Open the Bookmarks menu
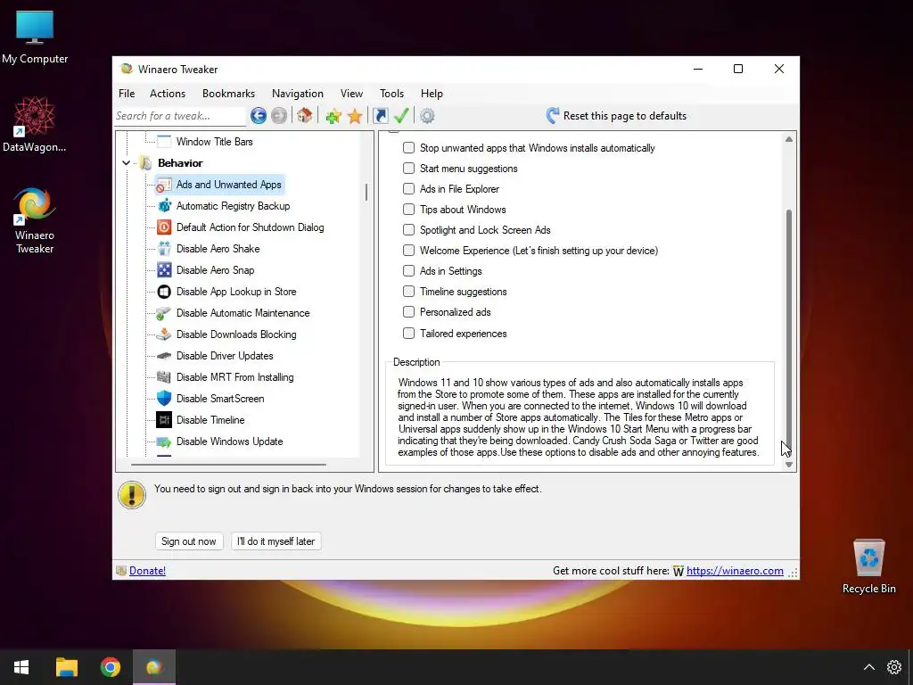Viewport: 913px width, 685px height. 228,93
